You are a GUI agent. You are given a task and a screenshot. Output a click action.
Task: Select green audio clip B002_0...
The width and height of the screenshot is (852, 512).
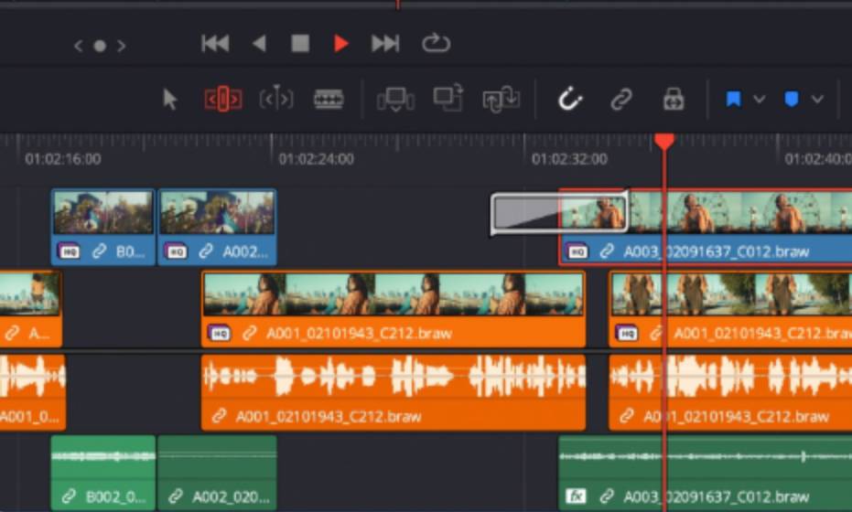103,474
